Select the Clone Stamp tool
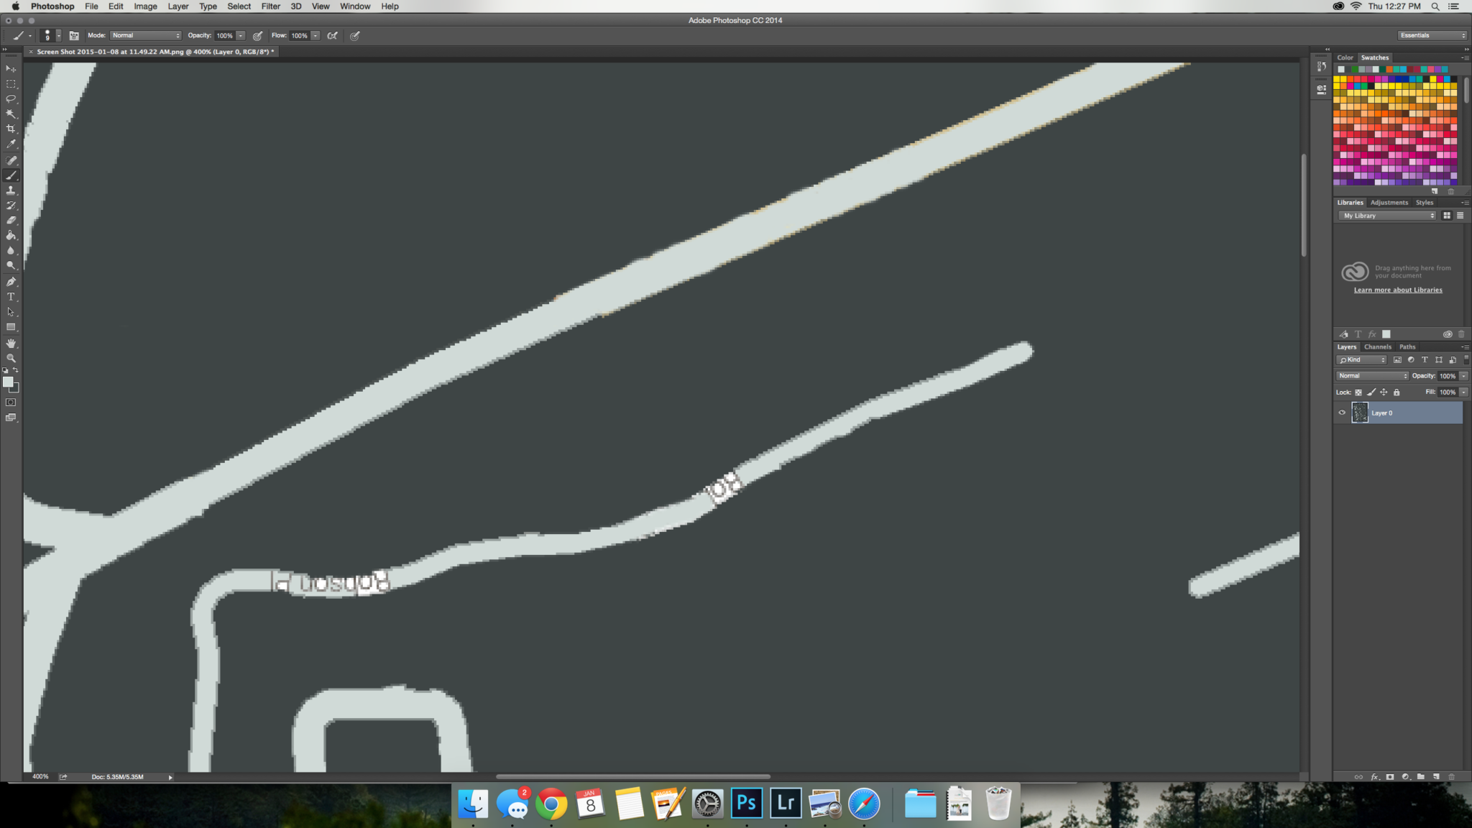Viewport: 1472px width, 828px height. click(x=11, y=190)
